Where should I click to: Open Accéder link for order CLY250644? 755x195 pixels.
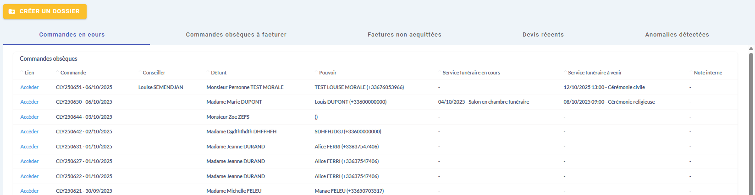(x=29, y=117)
